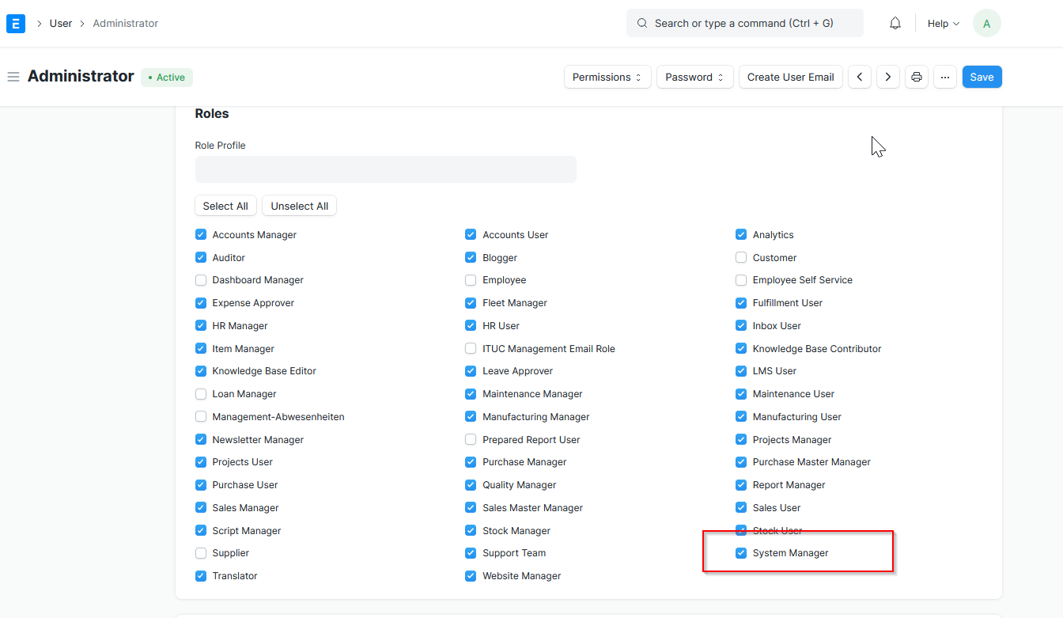1063x618 pixels.
Task: Click the print icon in the toolbar
Action: pos(916,77)
